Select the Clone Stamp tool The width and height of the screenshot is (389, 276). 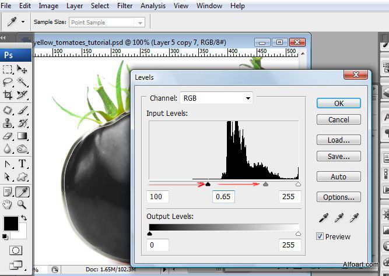[8, 123]
